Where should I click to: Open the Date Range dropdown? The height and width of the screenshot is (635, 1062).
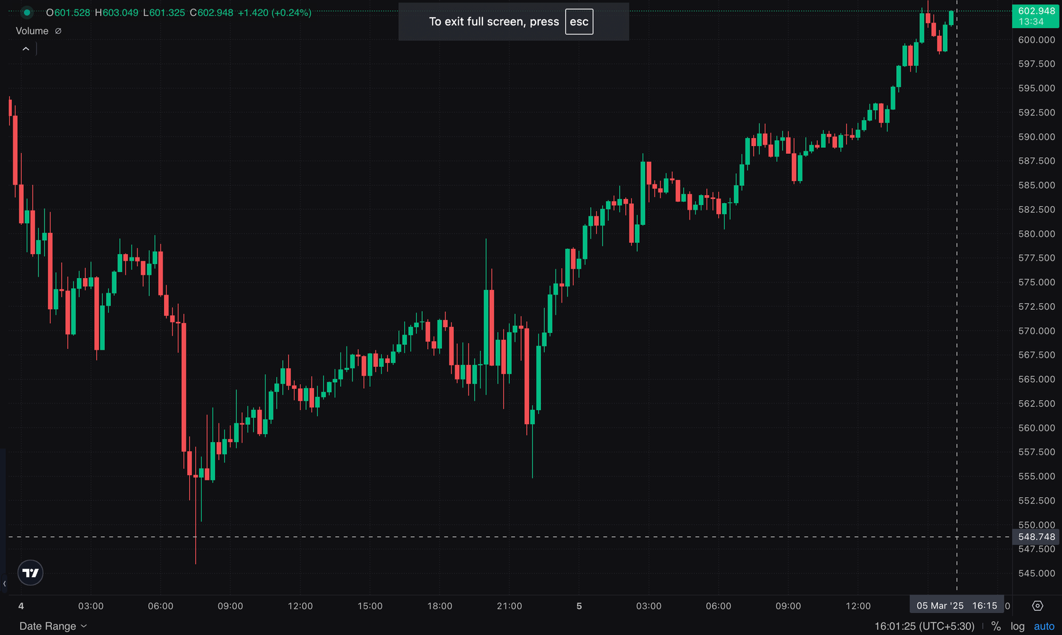[x=53, y=626]
